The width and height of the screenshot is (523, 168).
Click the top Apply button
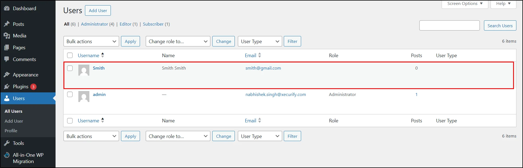130,42
